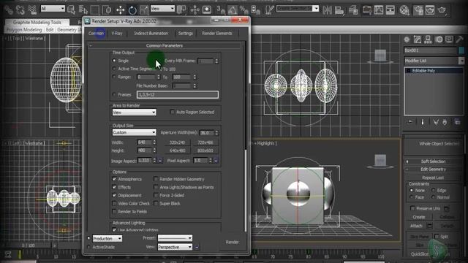Open the Output Size Custom dropdown
The width and height of the screenshot is (468, 263).
point(134,132)
